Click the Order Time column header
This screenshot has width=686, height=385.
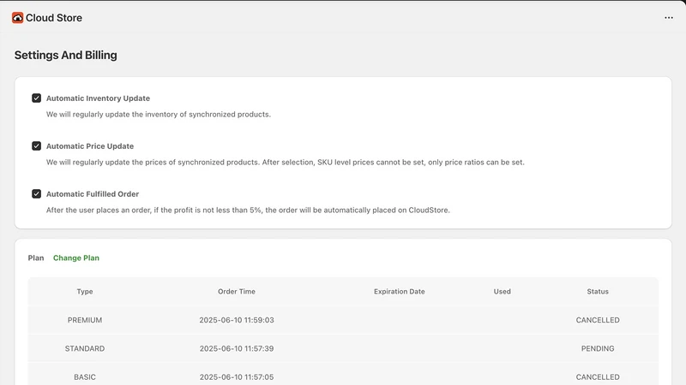point(237,292)
